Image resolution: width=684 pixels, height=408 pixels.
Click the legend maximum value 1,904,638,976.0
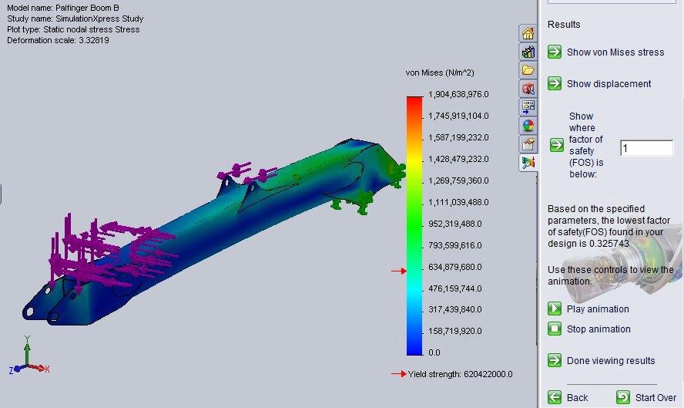coord(458,94)
